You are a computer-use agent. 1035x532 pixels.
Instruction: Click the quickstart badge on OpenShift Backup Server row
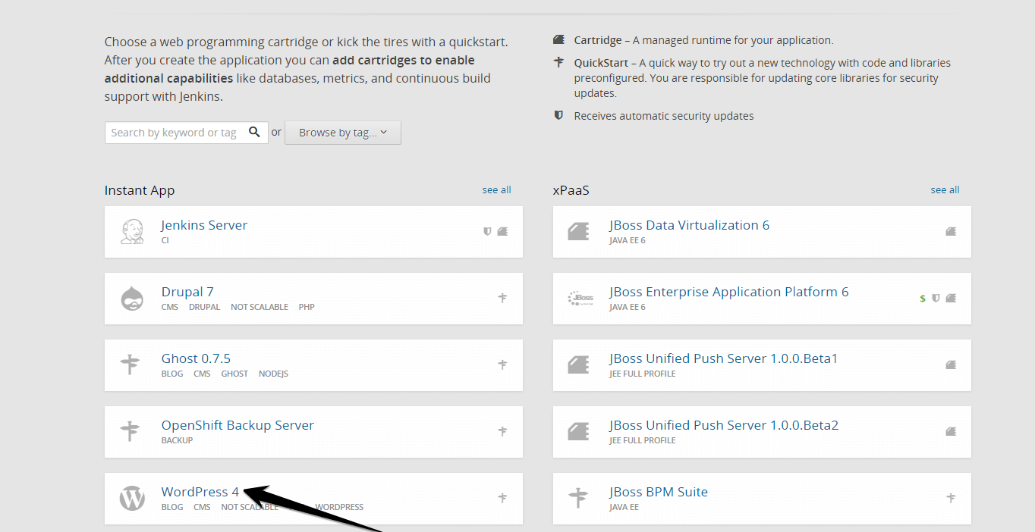click(502, 431)
